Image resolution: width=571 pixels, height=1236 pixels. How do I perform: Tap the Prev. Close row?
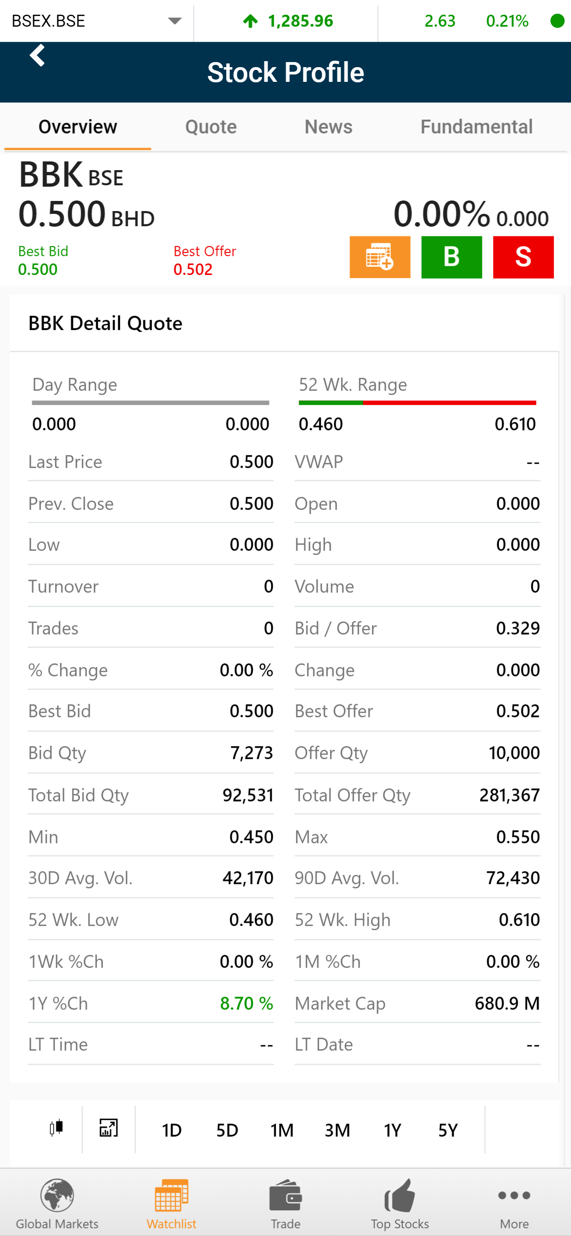tap(151, 504)
